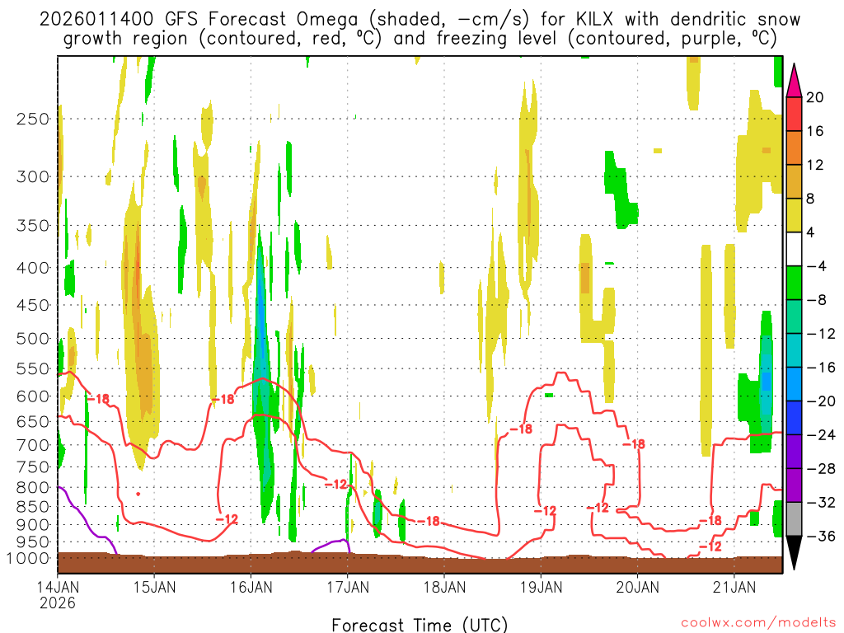
Task: Click the white colorbar segment between -4 and 4
Action: [x=794, y=249]
